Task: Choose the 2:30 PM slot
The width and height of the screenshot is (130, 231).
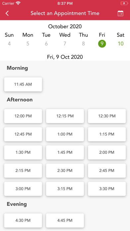Action: (65, 171)
